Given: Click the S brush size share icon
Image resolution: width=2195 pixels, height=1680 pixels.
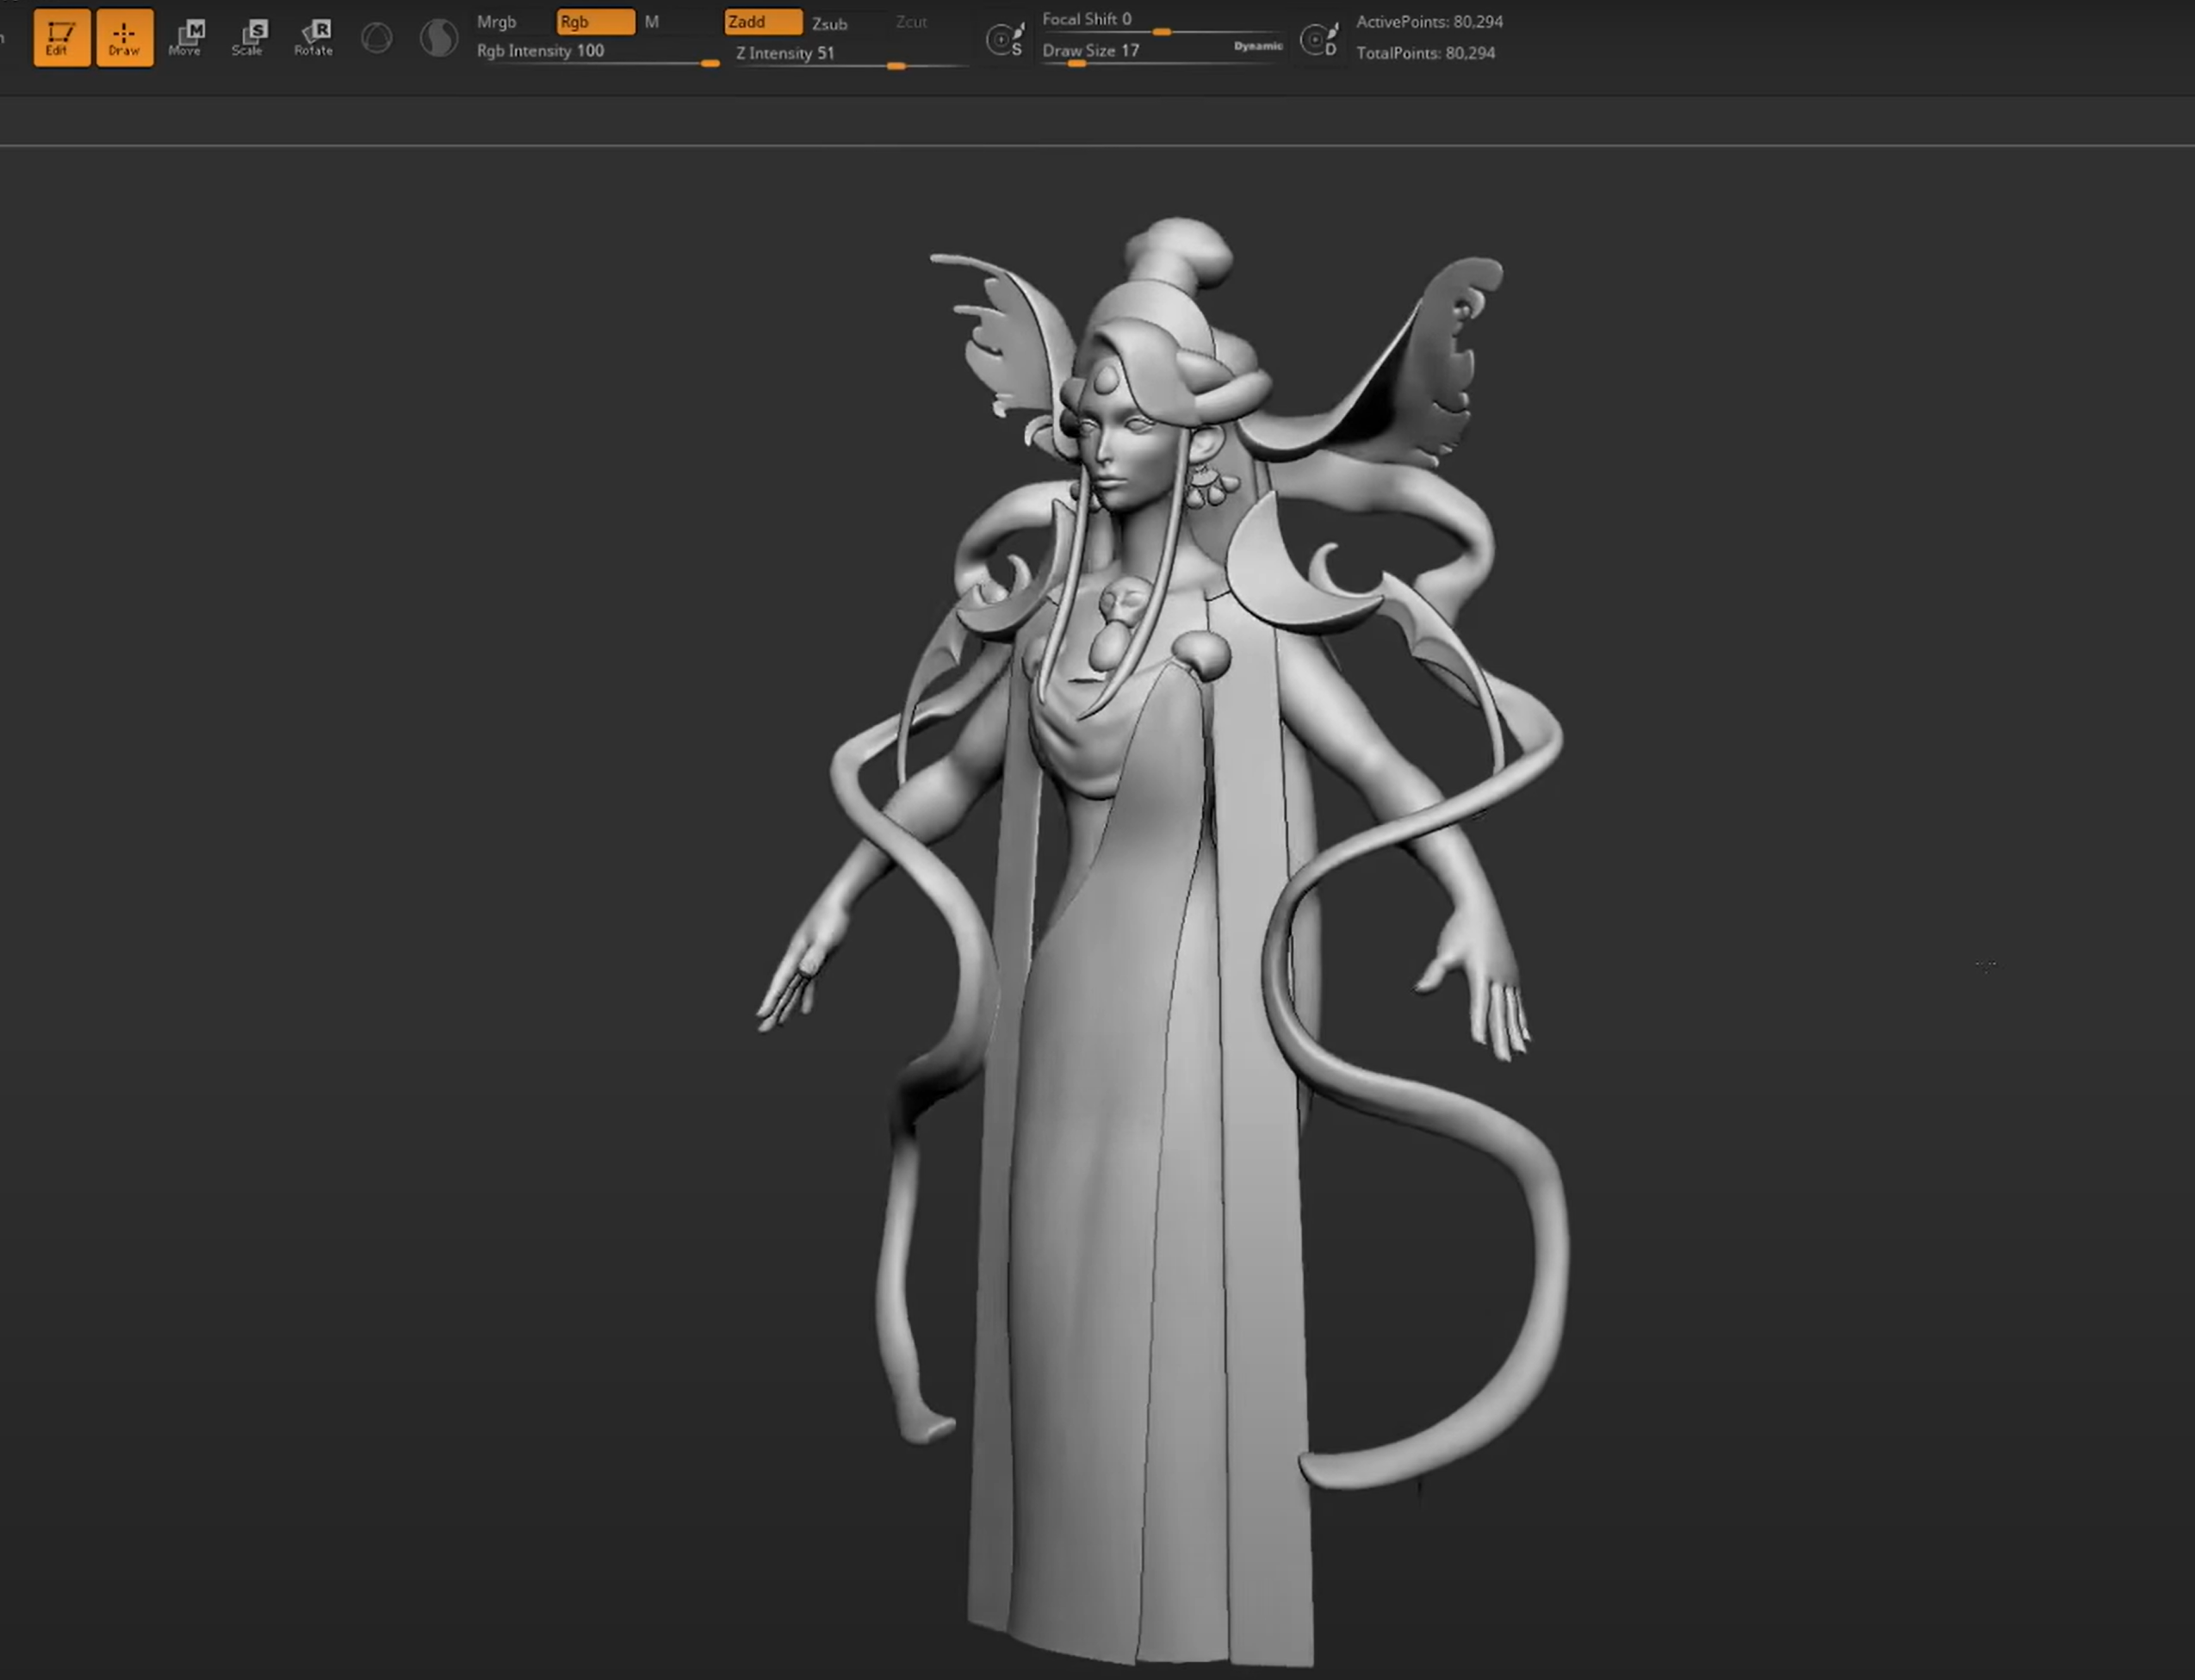Looking at the screenshot, I should (x=1004, y=40).
